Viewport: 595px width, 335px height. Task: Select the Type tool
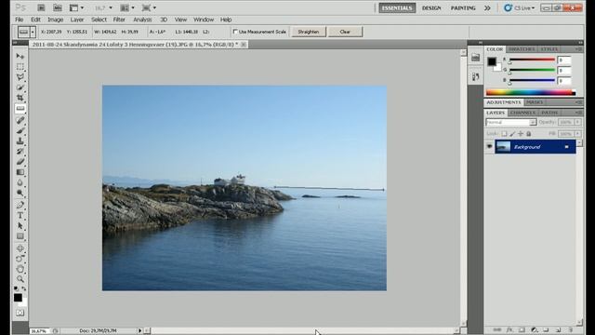click(20, 215)
